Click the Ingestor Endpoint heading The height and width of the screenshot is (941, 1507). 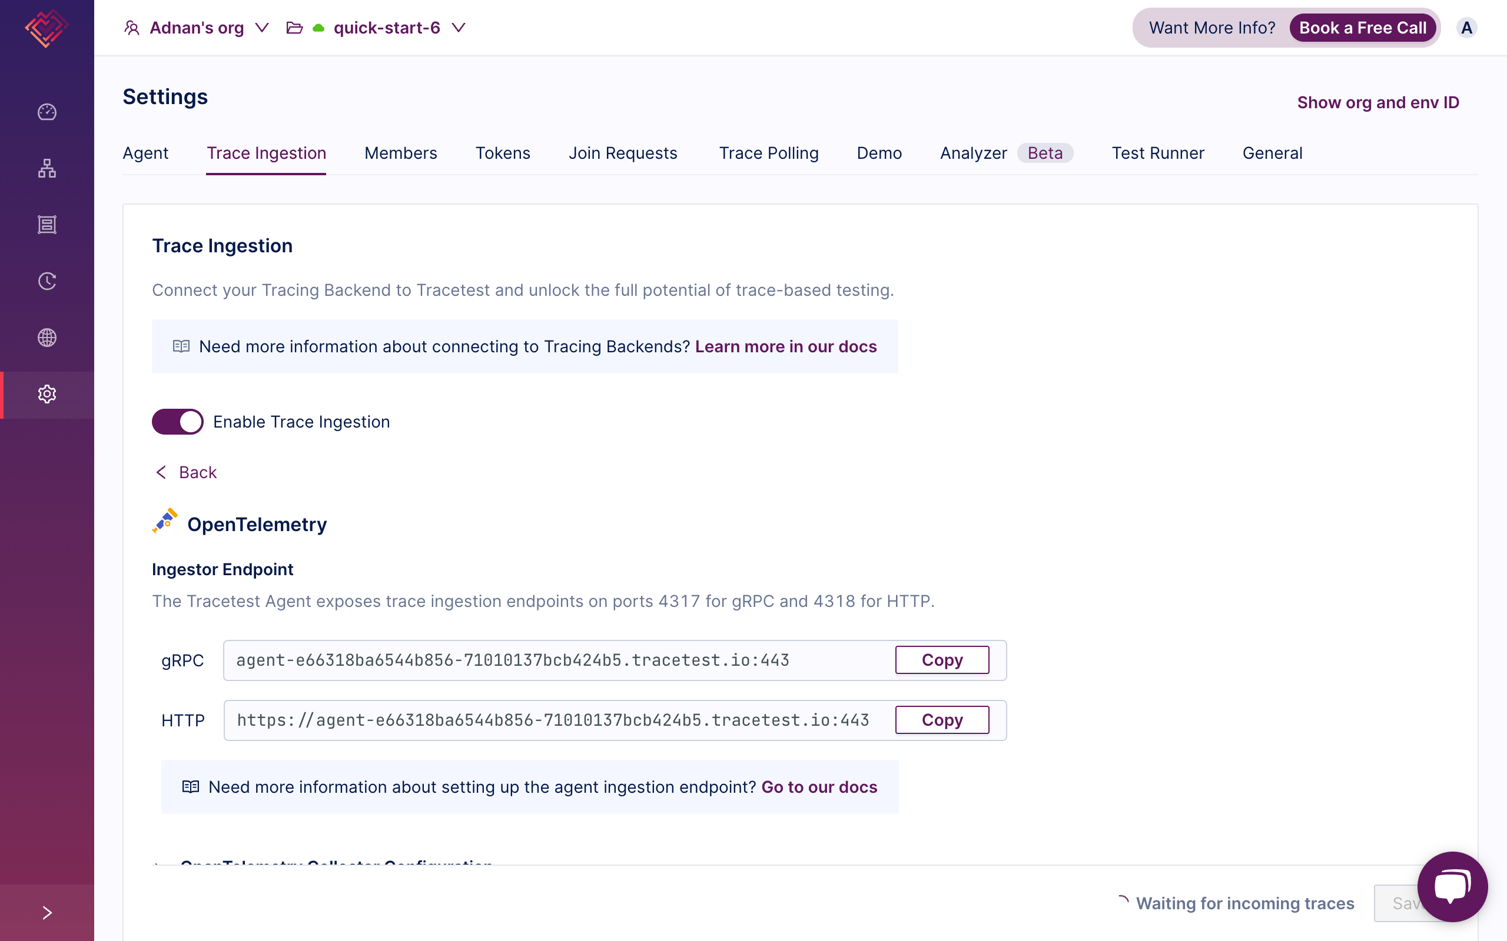click(x=223, y=569)
